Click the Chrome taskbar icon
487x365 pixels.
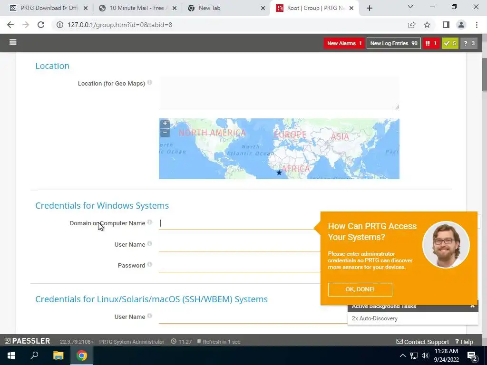(82, 355)
